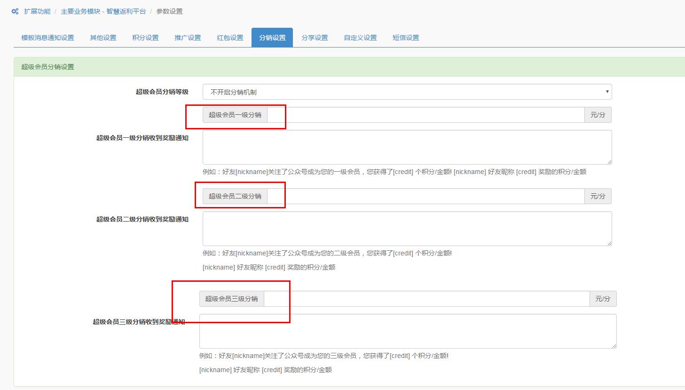Open the 积分设置 tab

point(145,38)
